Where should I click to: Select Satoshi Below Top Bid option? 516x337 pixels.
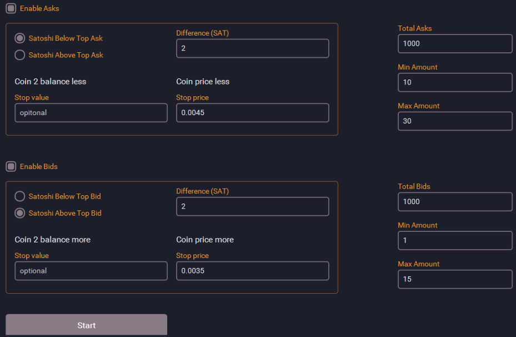click(20, 196)
